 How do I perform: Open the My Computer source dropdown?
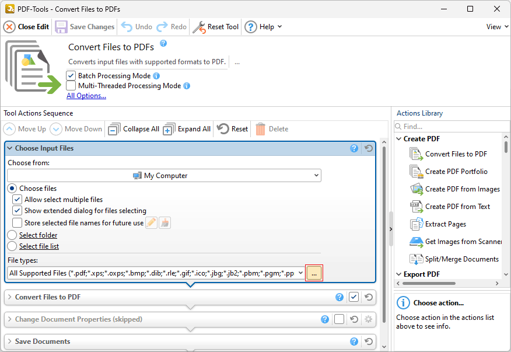pos(164,176)
